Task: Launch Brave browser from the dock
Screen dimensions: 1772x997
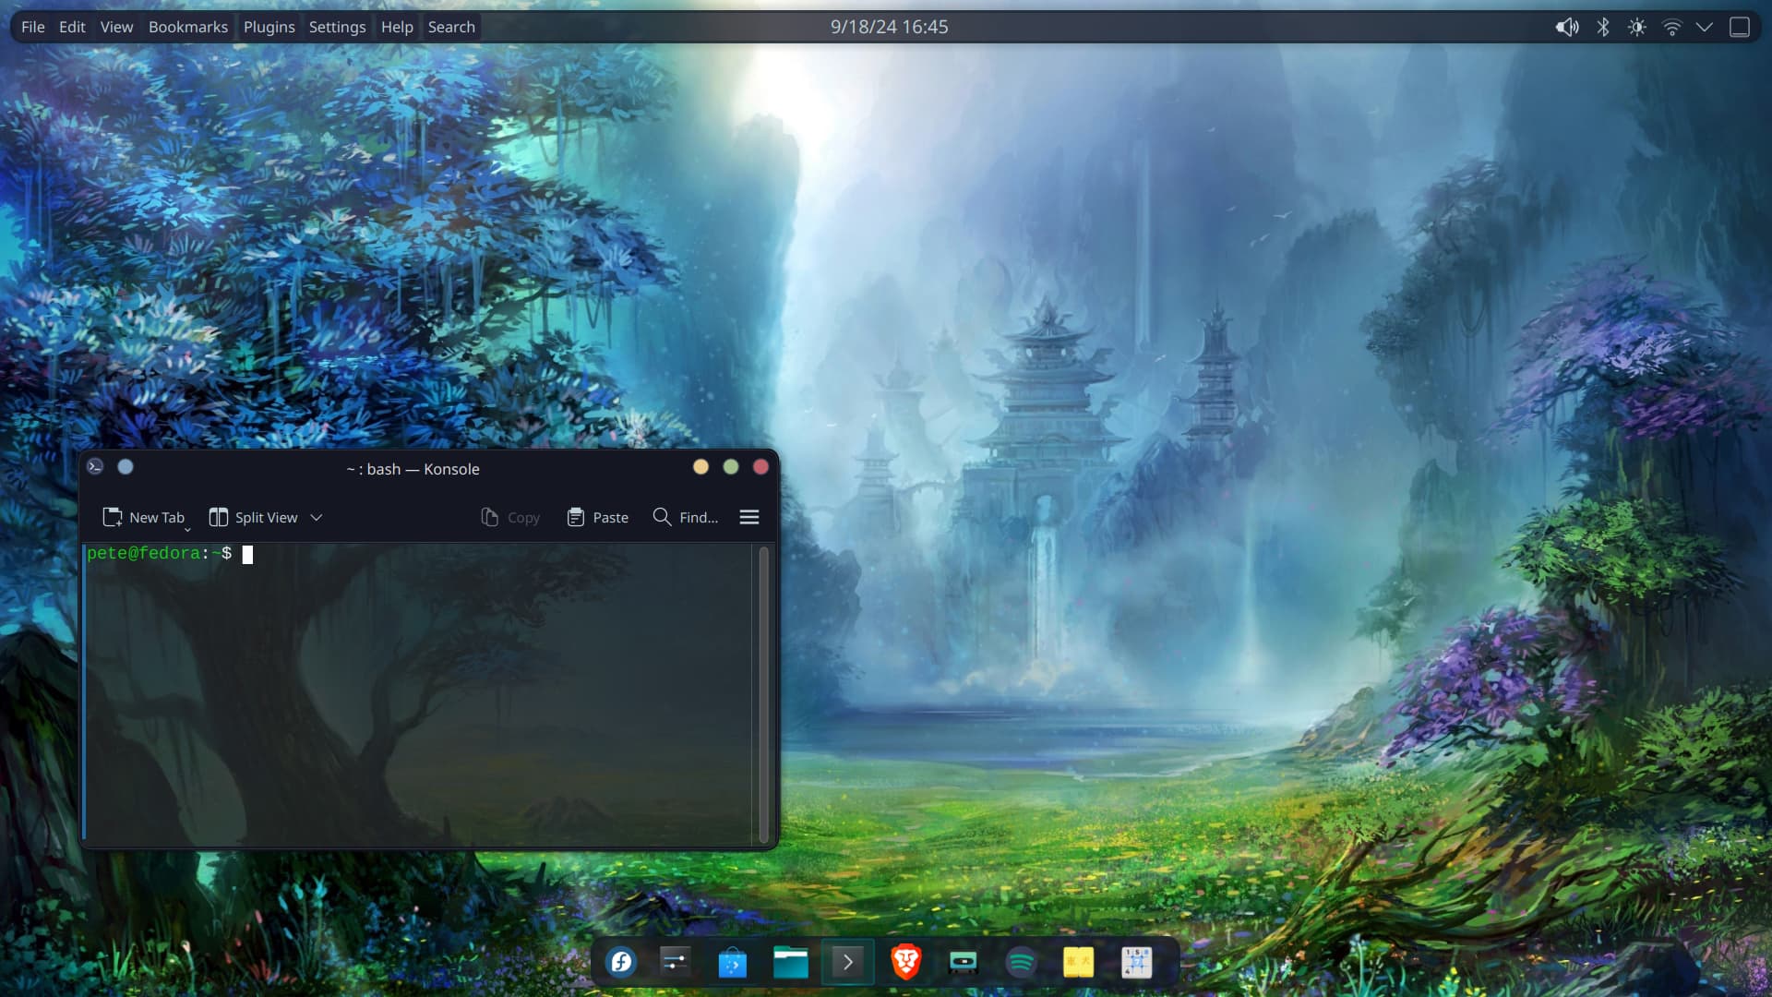Action: pos(905,962)
